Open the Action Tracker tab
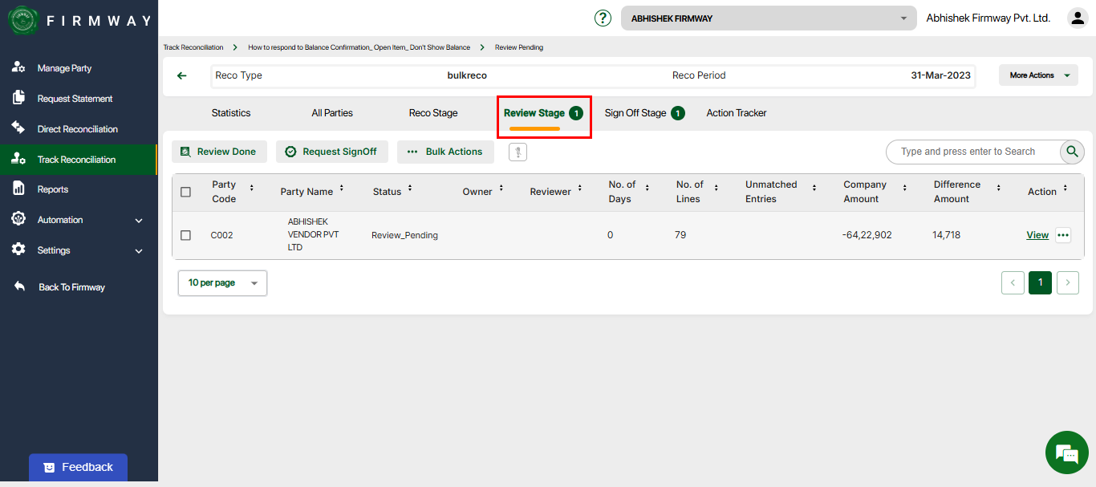 pos(736,113)
